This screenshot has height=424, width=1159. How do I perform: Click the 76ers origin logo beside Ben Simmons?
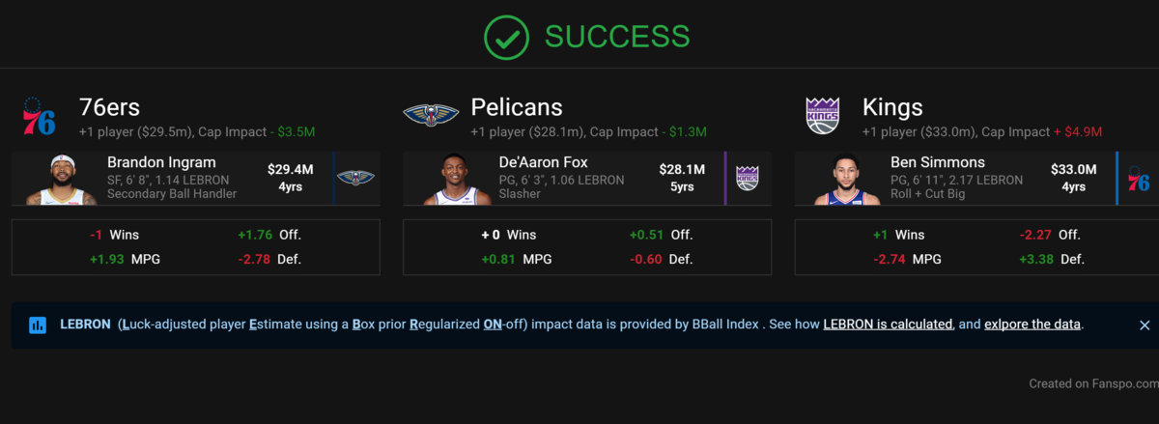click(x=1139, y=179)
